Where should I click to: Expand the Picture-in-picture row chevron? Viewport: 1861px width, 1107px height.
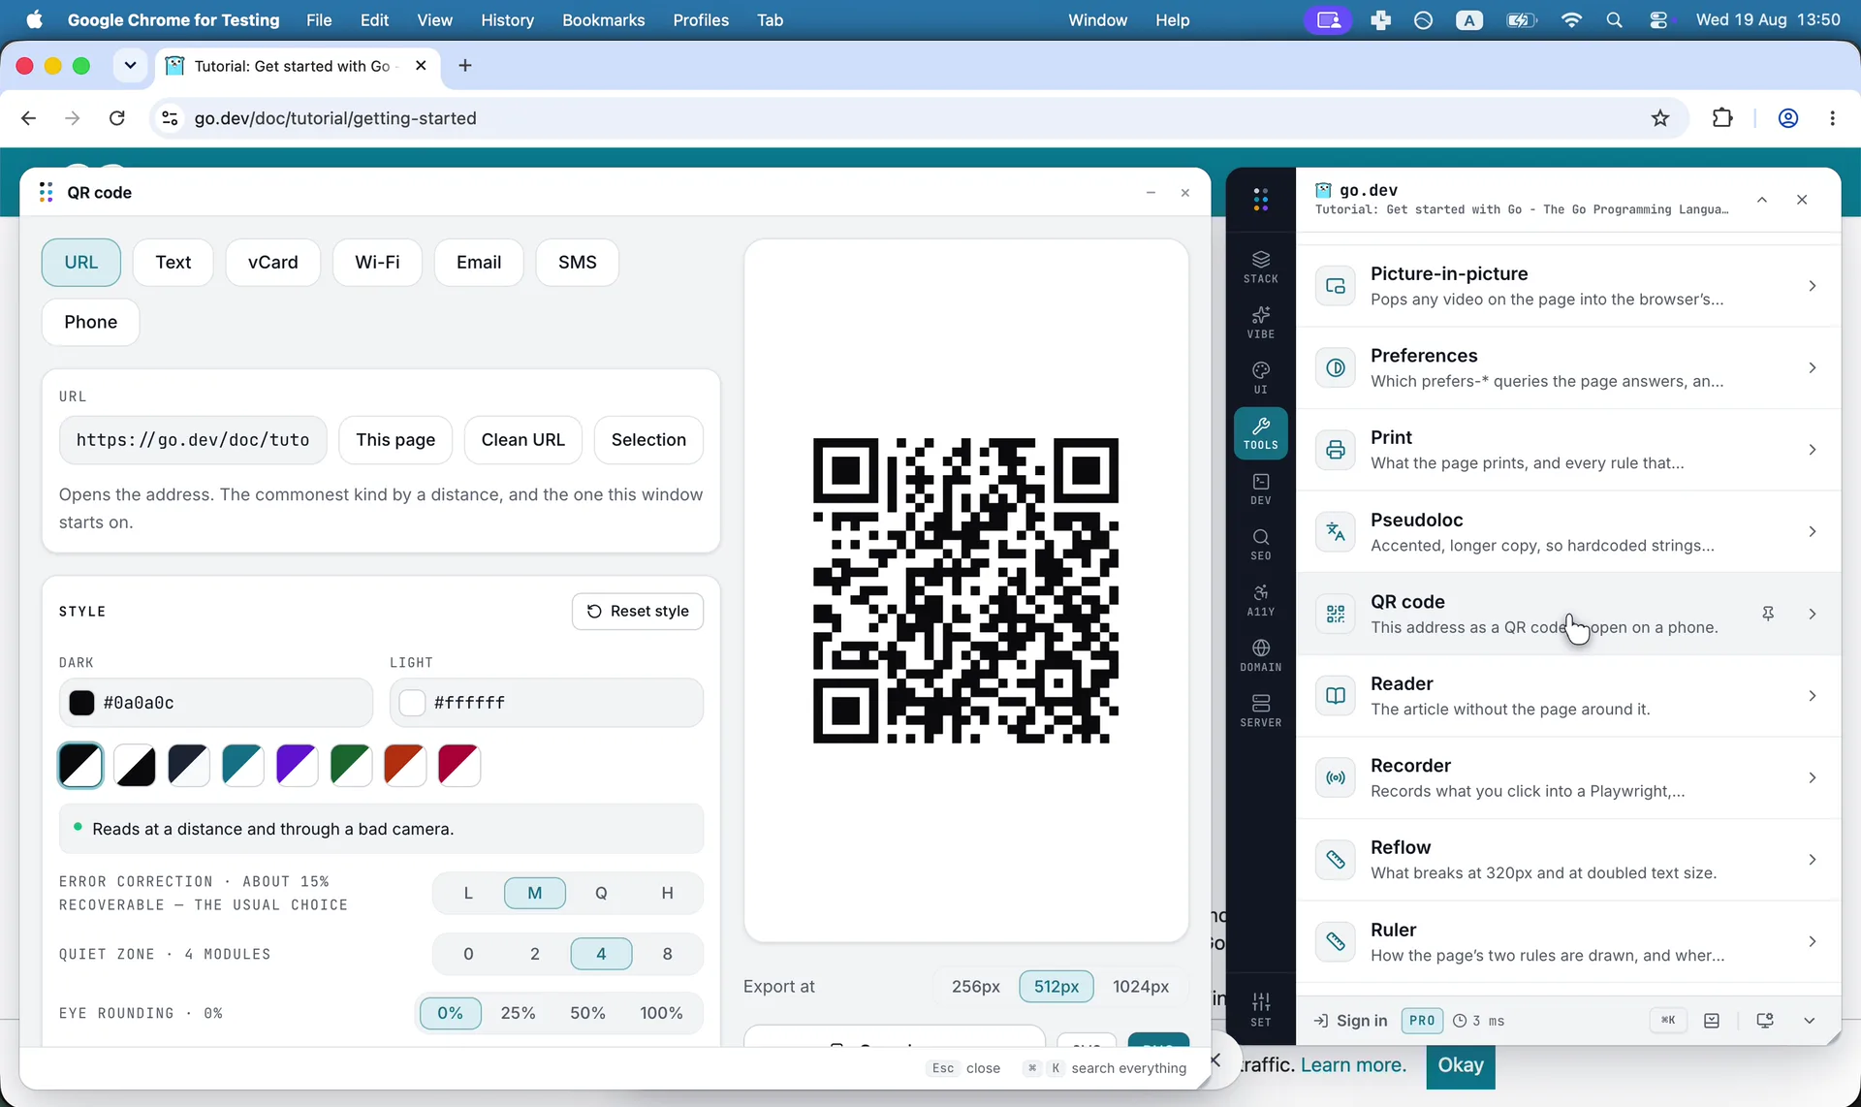click(1812, 286)
